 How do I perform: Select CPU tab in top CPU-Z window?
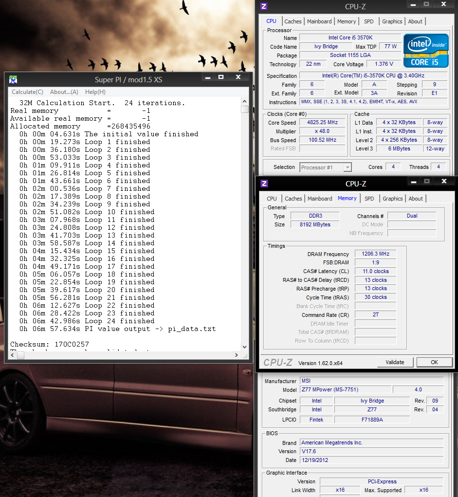pos(271,21)
